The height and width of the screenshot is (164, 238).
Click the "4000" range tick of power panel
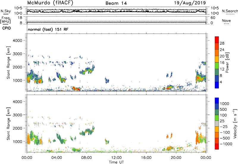(17, 41)
